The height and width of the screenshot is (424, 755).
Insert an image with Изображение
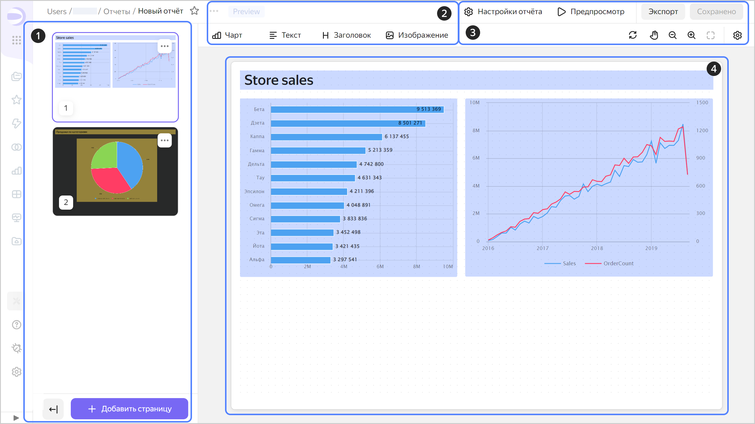[x=417, y=35]
